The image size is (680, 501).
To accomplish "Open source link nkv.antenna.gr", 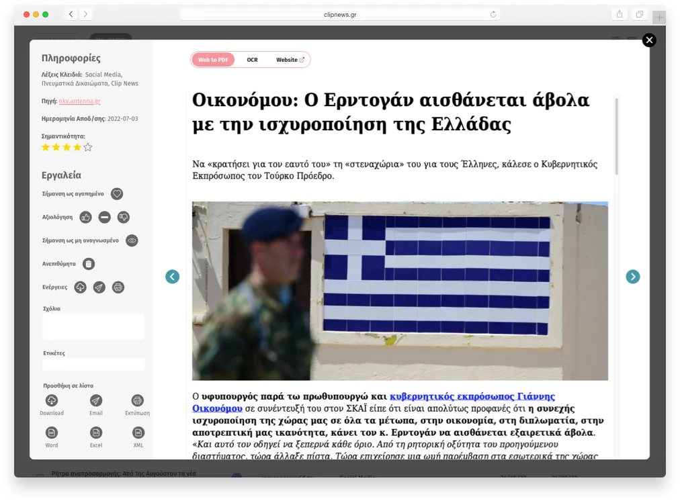I will 80,101.
